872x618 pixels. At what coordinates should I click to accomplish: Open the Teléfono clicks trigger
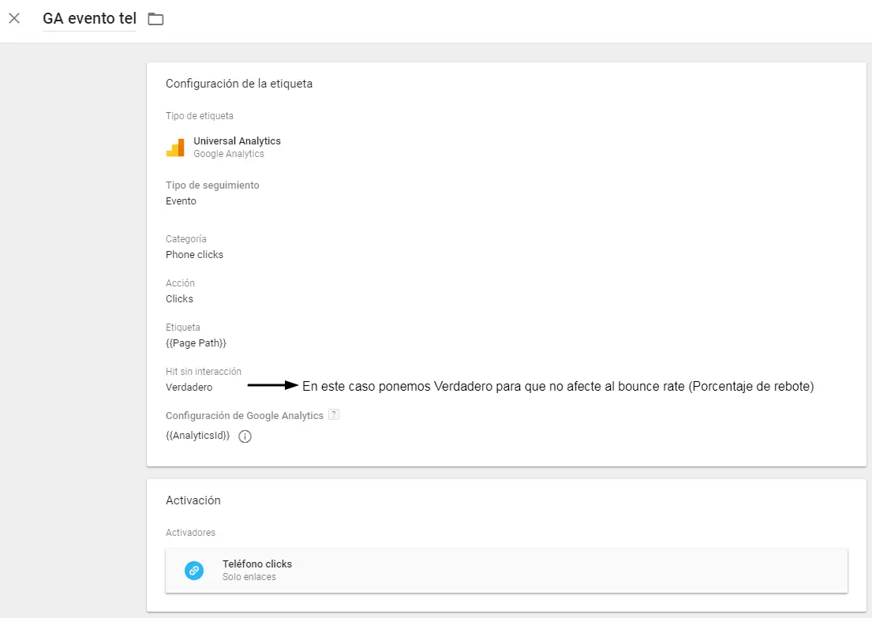[x=257, y=564]
